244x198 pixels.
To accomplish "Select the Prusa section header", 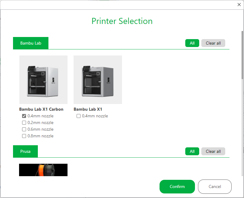I will click(25, 151).
